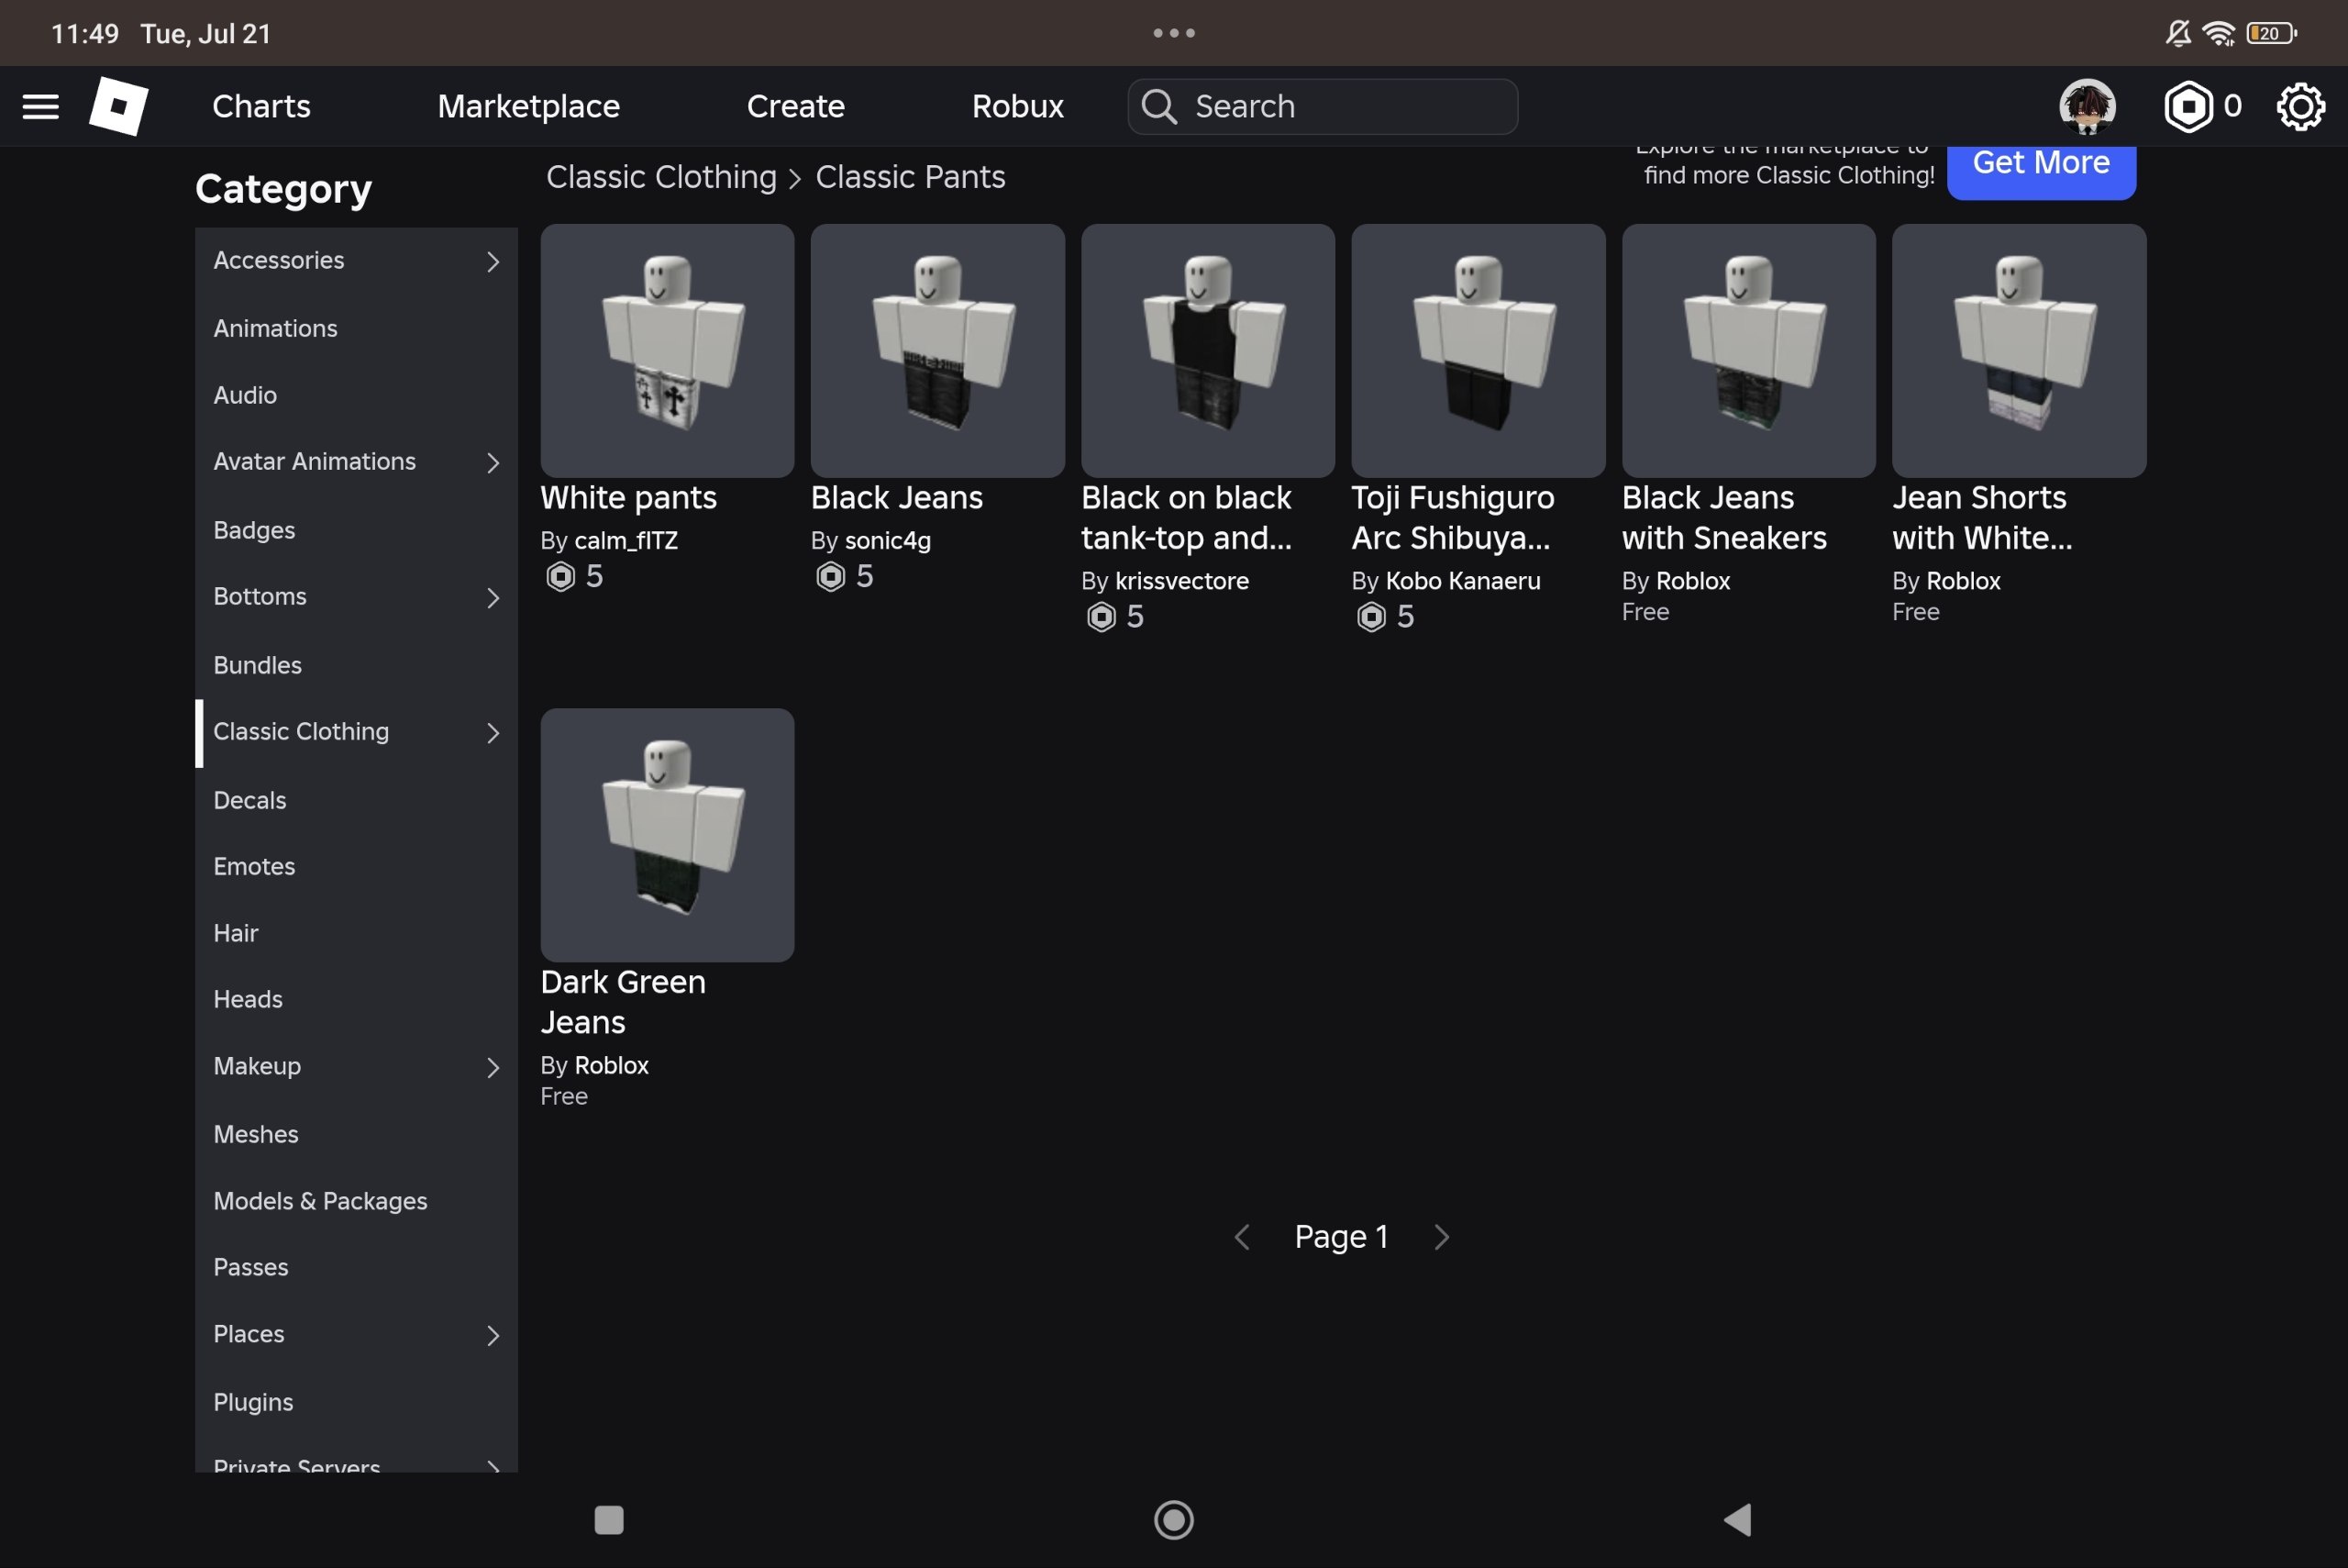2348x1568 pixels.
Task: Open the Dark Green Jeans thumbnail
Action: click(668, 835)
